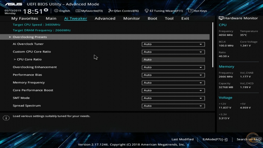Image resolution: width=263 pixels, height=148 pixels.
Task: Click the Hot Keys question mark icon
Action: click(191, 11)
